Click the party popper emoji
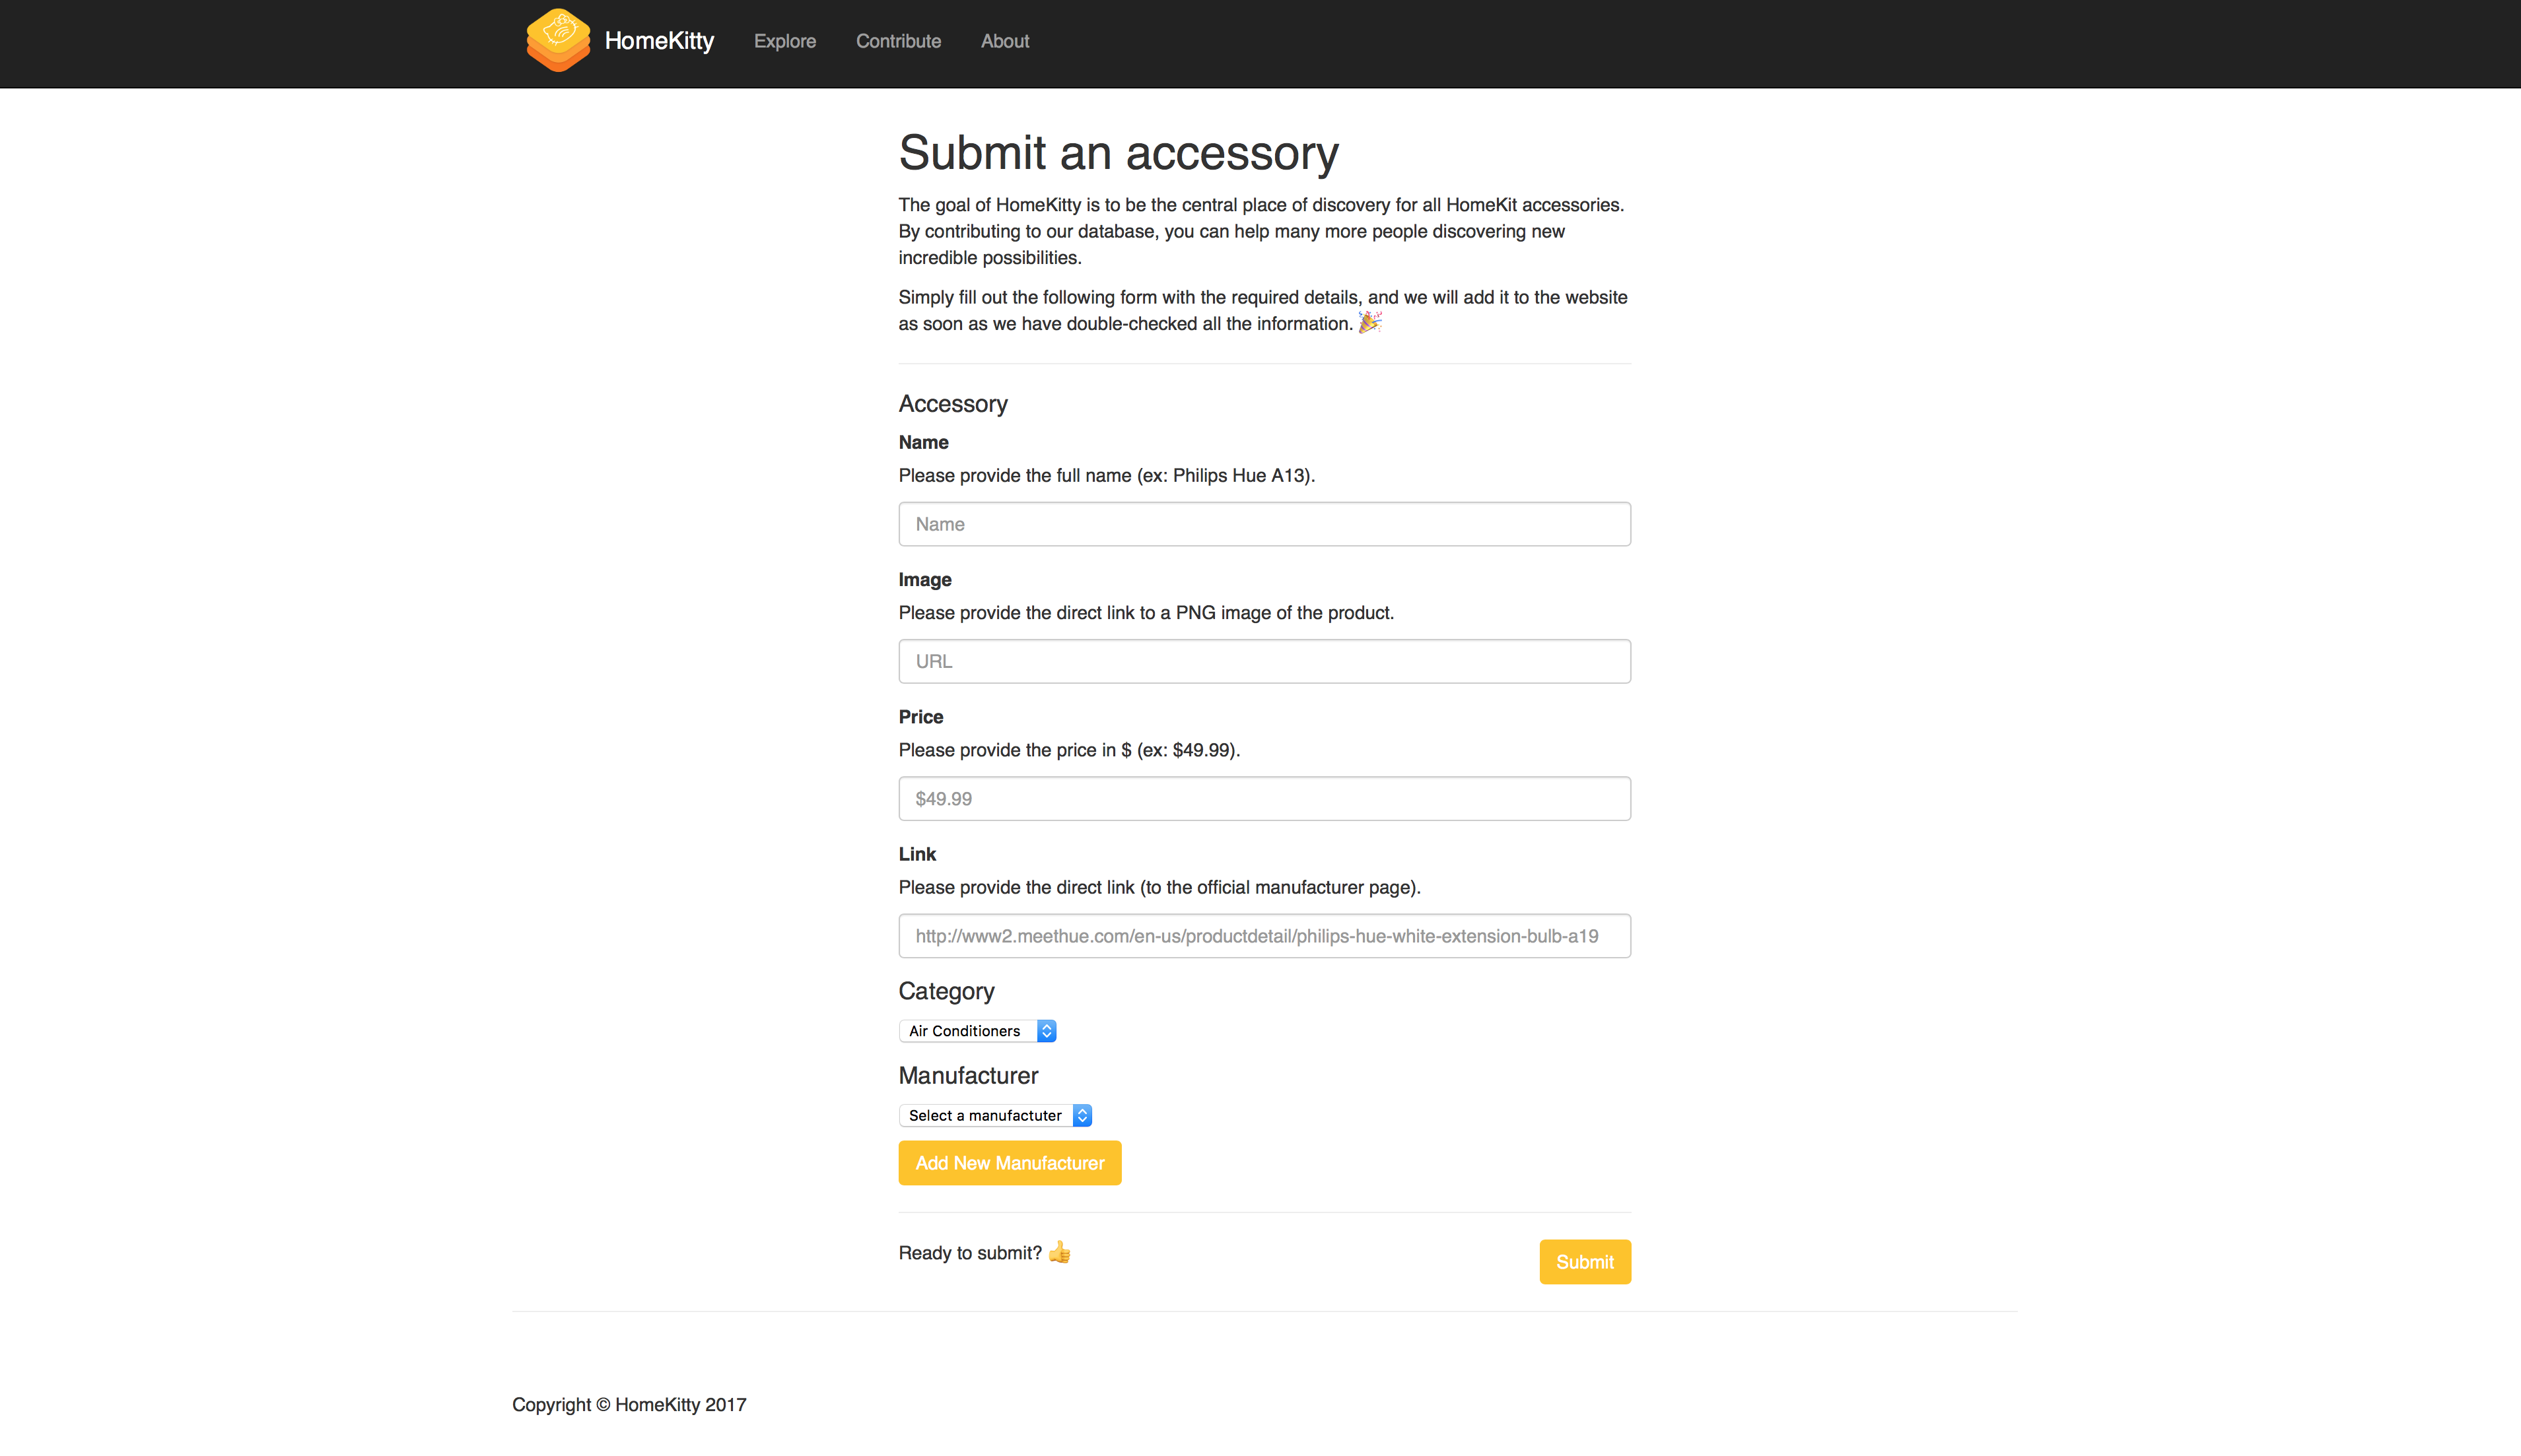This screenshot has height=1456, width=2521. coord(1371,322)
